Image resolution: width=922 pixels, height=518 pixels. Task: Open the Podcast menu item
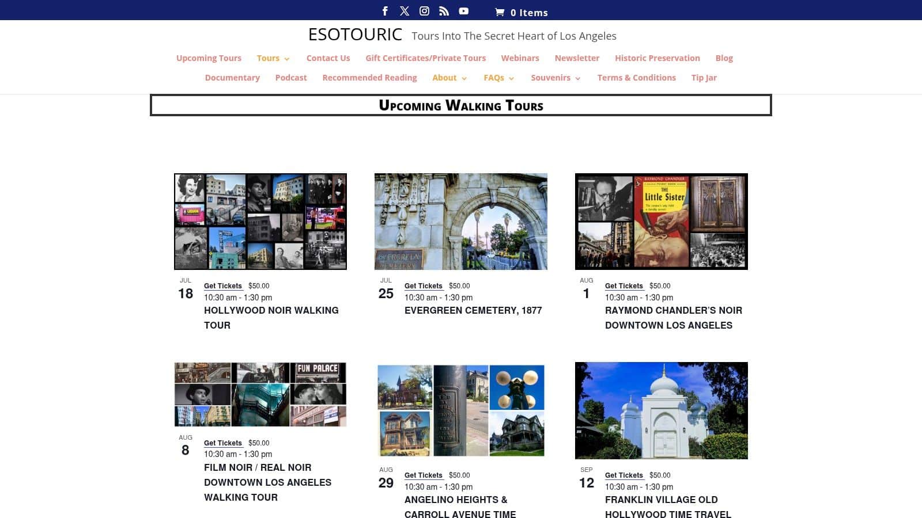pyautogui.click(x=291, y=78)
